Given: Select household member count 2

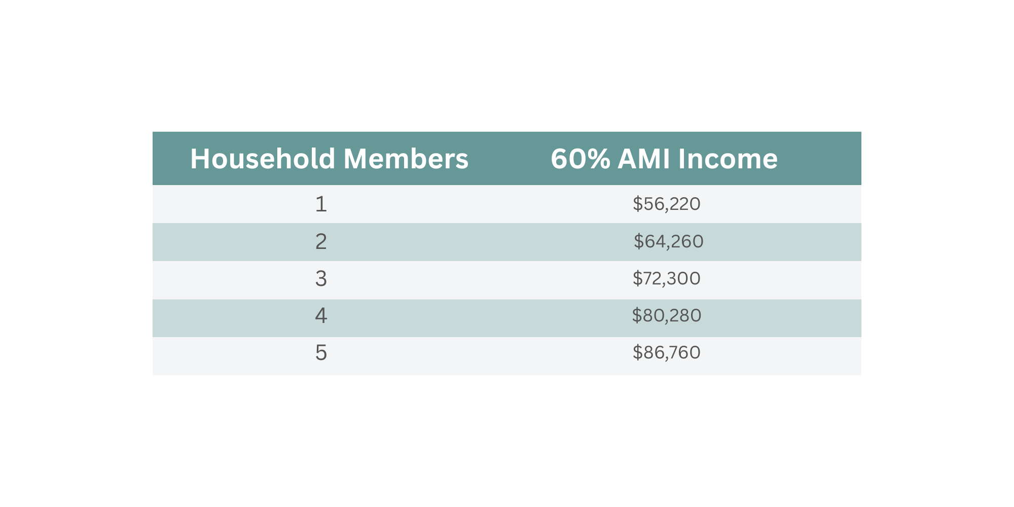Looking at the screenshot, I should tap(321, 242).
